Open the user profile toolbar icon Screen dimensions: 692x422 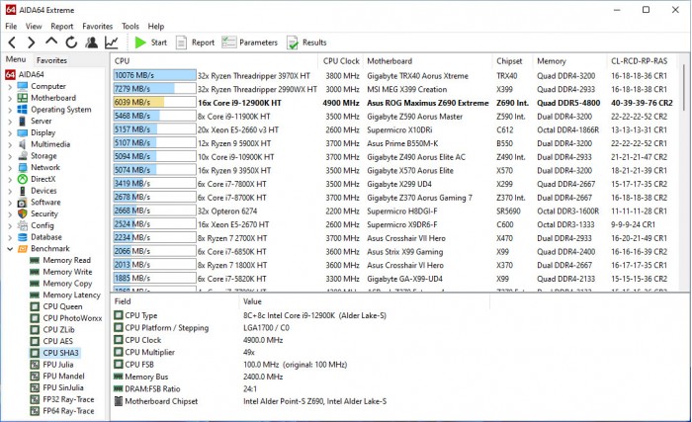[x=91, y=42]
